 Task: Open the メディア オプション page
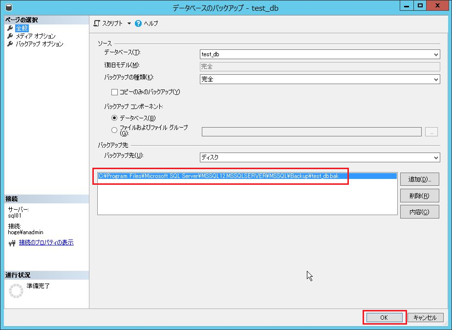click(x=35, y=36)
